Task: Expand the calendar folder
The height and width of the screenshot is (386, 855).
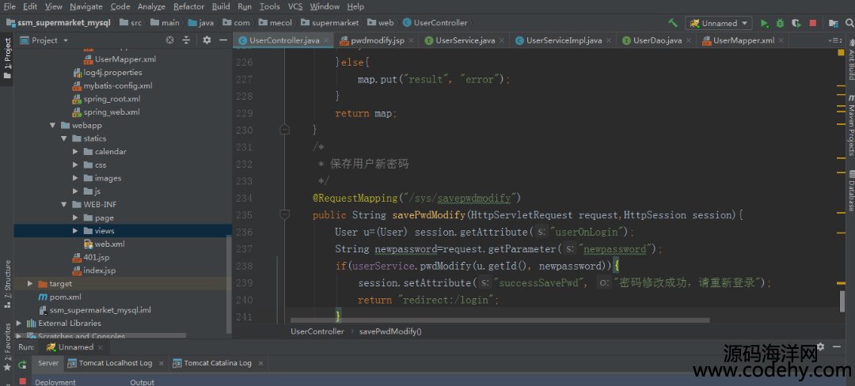Action: (x=75, y=151)
